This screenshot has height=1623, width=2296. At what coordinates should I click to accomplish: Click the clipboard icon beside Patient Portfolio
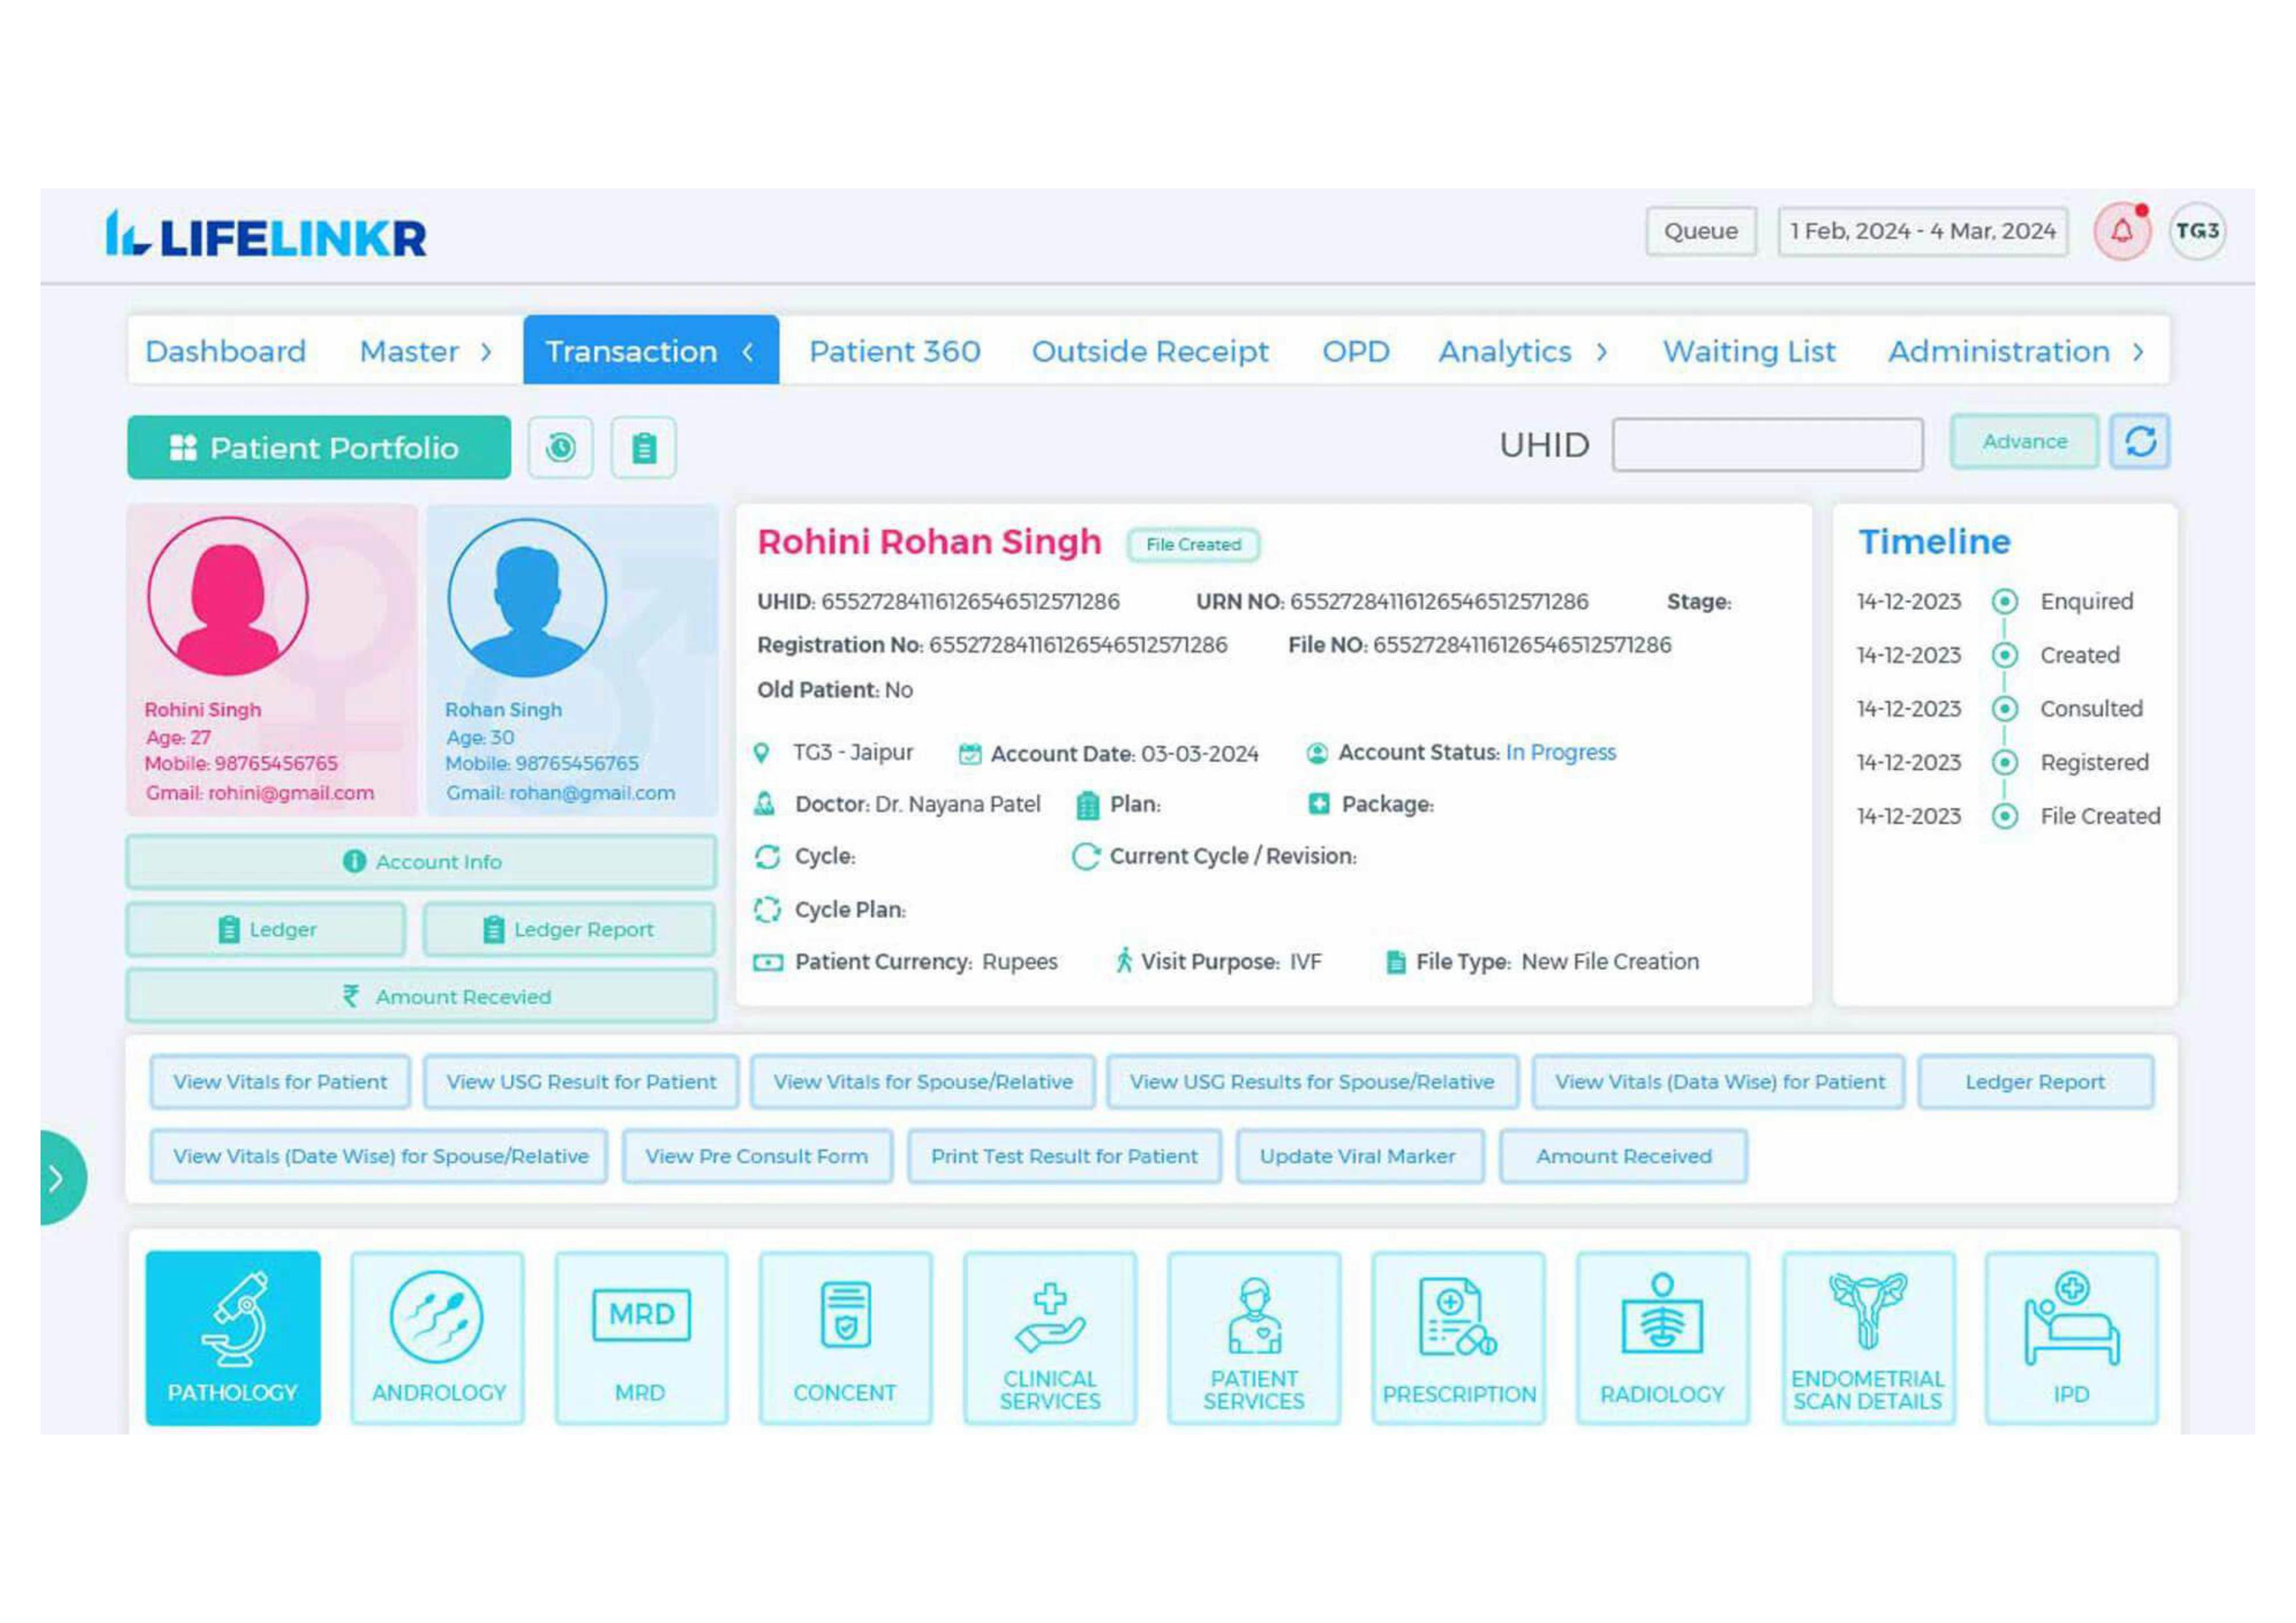(x=644, y=447)
